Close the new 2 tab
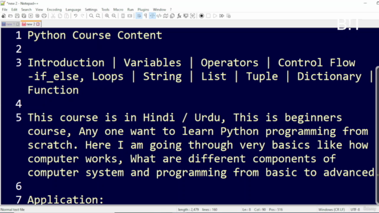 [x=38, y=24]
